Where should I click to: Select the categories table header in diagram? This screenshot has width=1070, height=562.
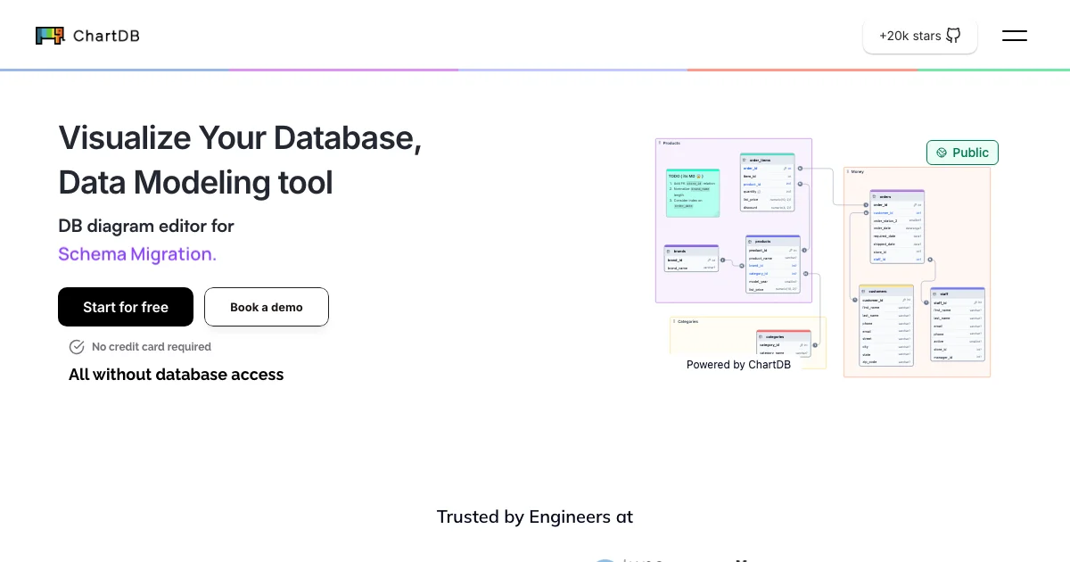click(785, 336)
